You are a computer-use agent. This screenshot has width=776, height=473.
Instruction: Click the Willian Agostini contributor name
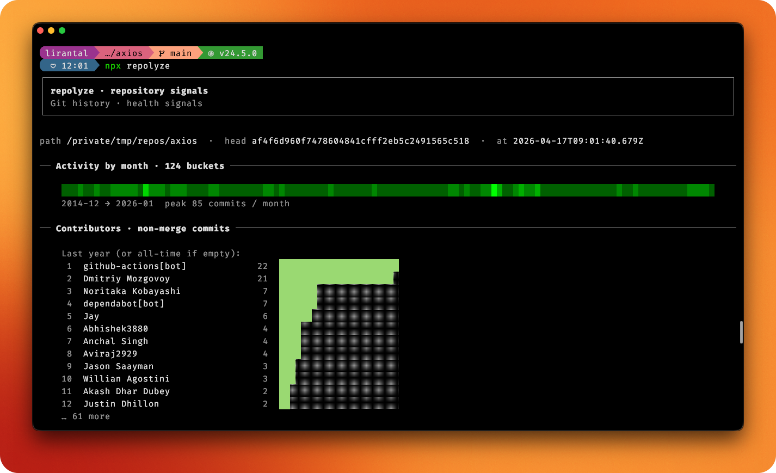pos(126,379)
